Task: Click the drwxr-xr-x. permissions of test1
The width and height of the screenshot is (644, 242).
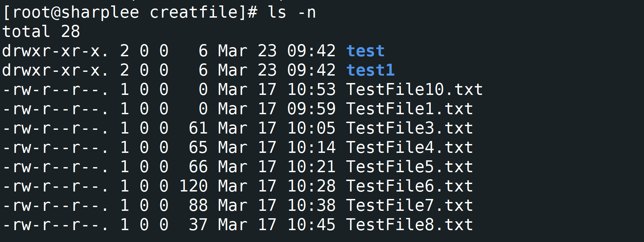Action: point(55,70)
